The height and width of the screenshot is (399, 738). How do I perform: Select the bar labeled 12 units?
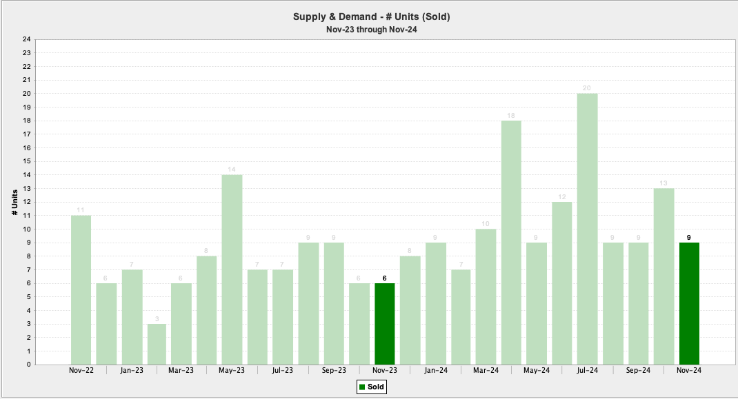point(562,283)
